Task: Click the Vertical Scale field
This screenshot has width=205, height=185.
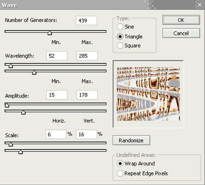Action: [x=86, y=134]
